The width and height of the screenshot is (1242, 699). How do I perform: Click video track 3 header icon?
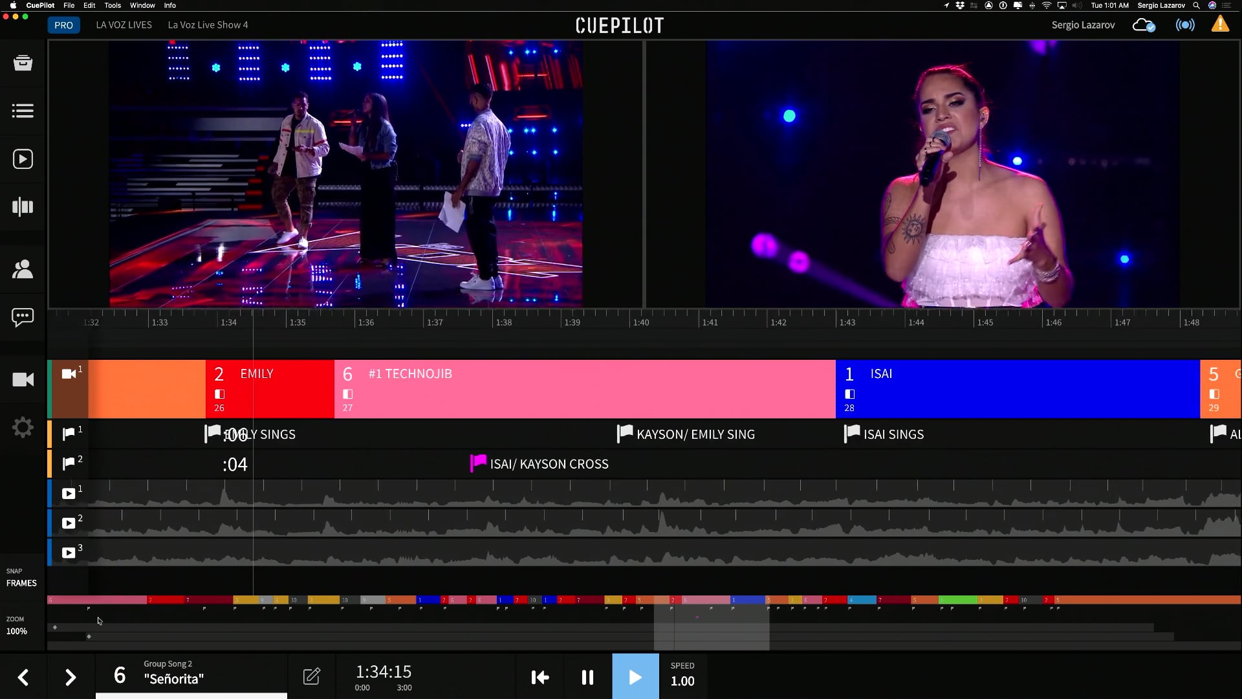click(70, 552)
